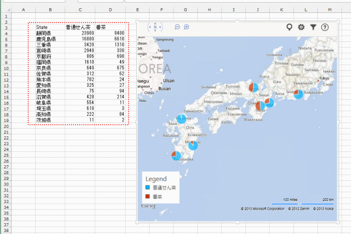The height and width of the screenshot is (234, 351).
Task: Select the Fukuoka pie chart on map
Action: [181, 119]
